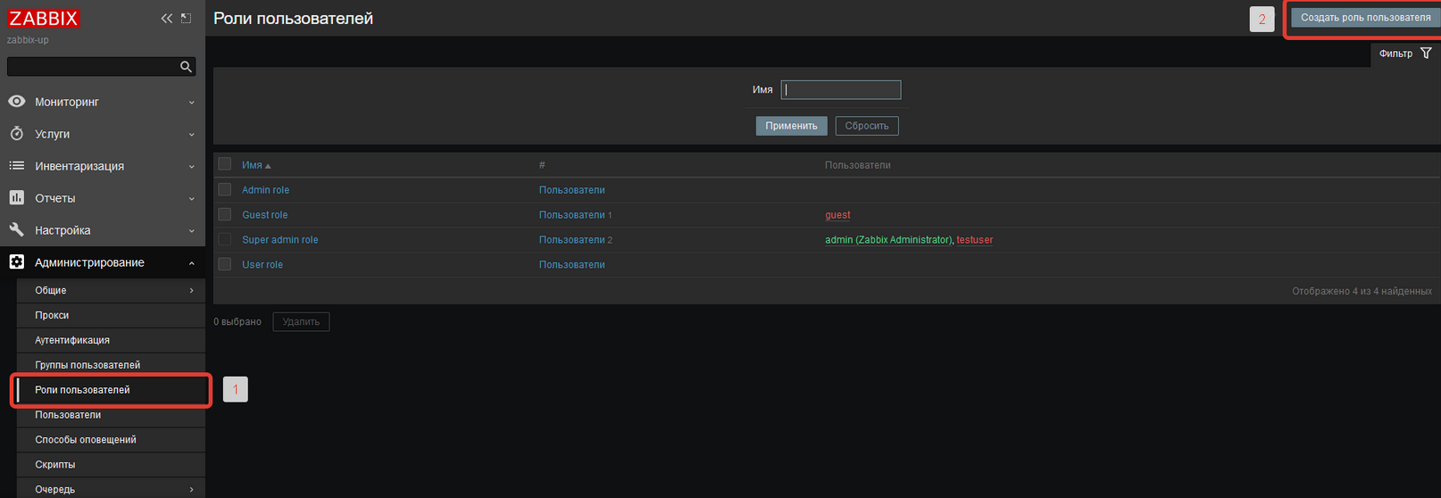The width and height of the screenshot is (1441, 498).
Task: Open the Общие menu item
Action: [x=111, y=290]
